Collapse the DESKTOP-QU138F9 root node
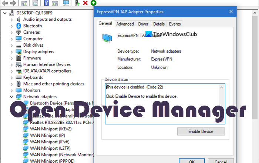 5,13
